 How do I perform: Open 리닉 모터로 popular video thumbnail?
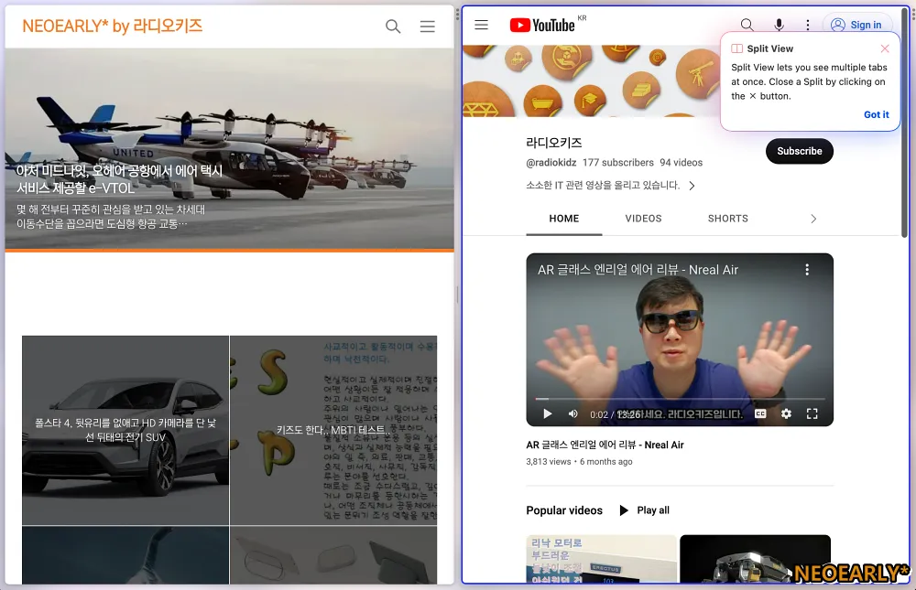coord(601,559)
